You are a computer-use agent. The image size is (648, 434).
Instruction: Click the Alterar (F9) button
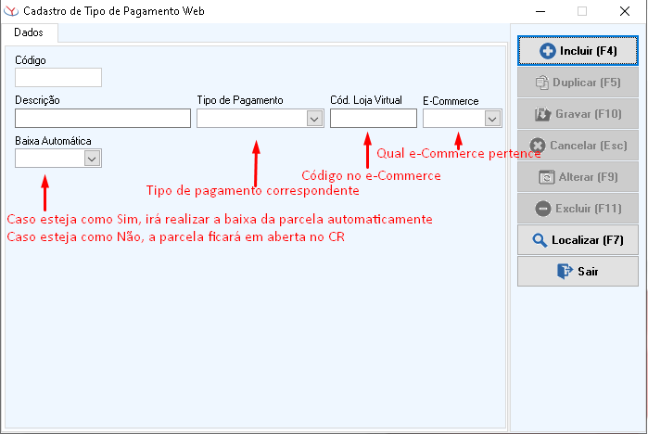(578, 177)
